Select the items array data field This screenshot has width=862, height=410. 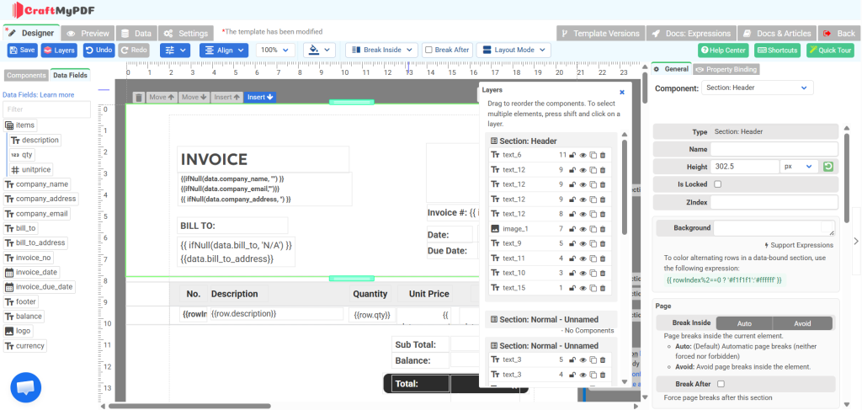click(21, 125)
